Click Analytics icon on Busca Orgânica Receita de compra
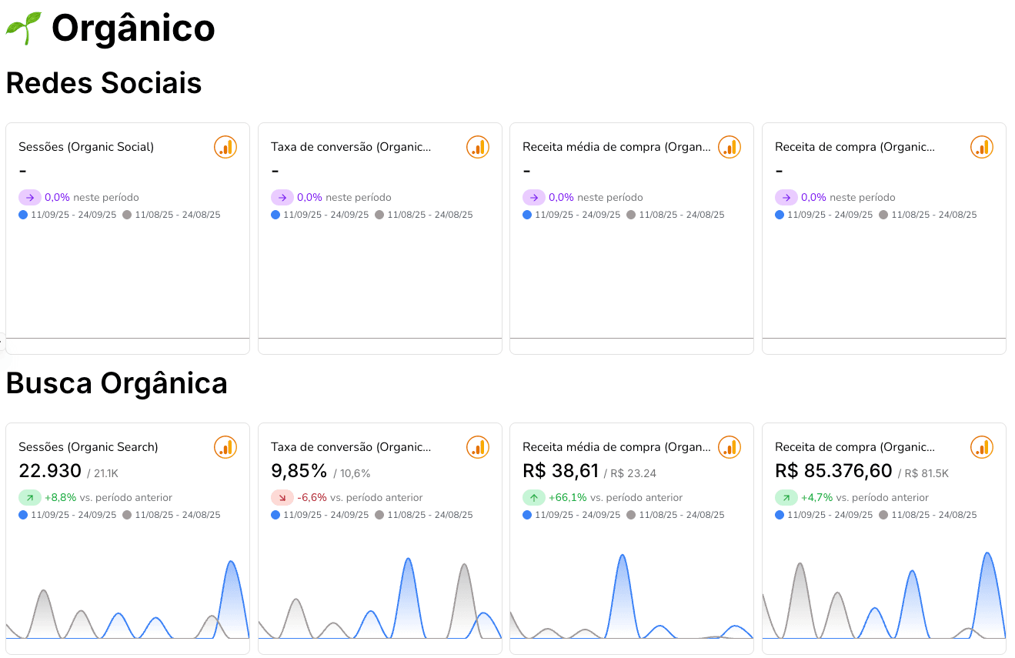 [982, 447]
